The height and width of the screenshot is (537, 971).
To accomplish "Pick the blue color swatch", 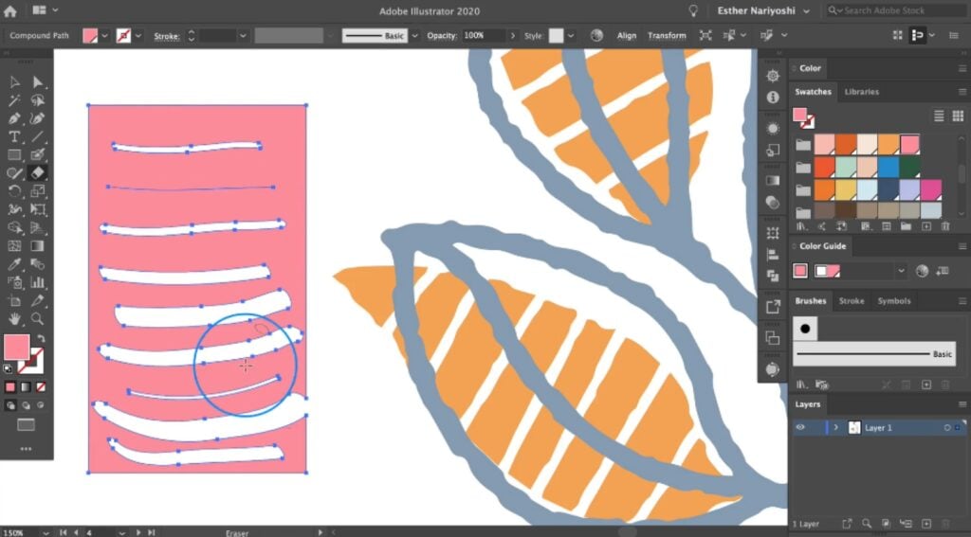I will (x=888, y=167).
